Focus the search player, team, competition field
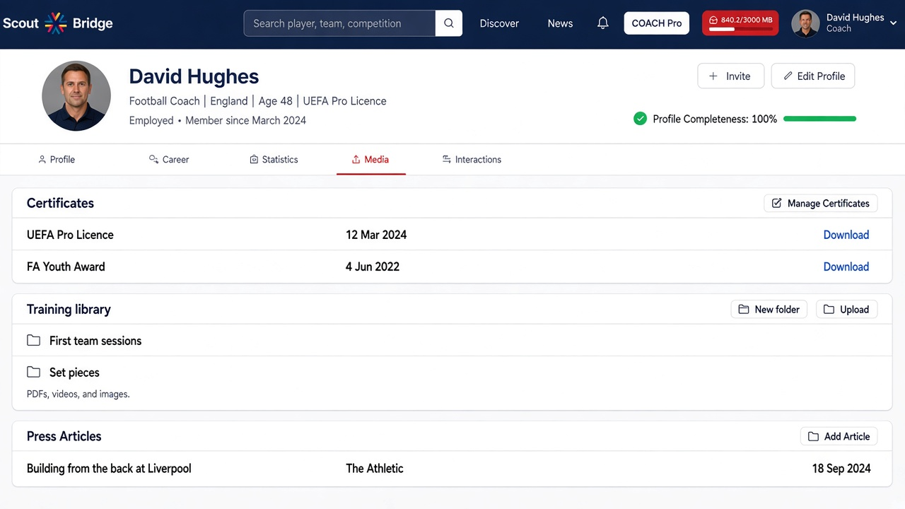Viewport: 905px width, 509px height. tap(339, 23)
